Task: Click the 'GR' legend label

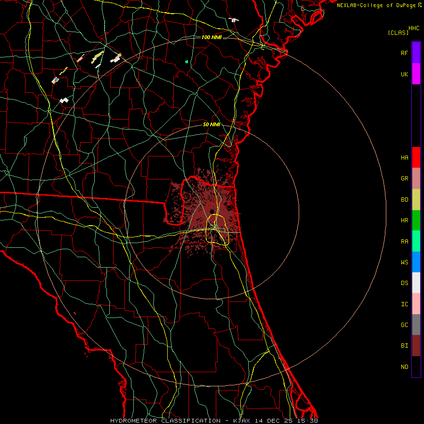Action: pyautogui.click(x=404, y=179)
